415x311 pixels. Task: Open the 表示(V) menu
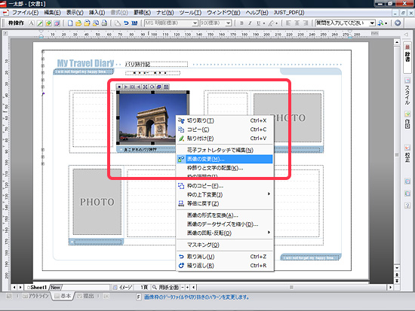point(75,12)
